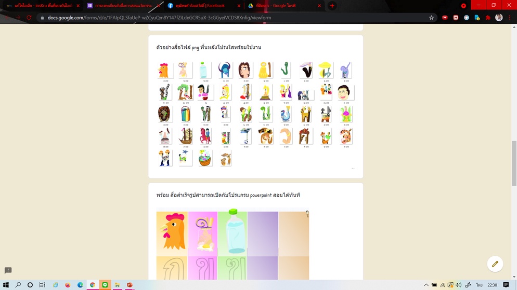Open the LINE app in the taskbar
This screenshot has height=290, width=517.
[105, 285]
